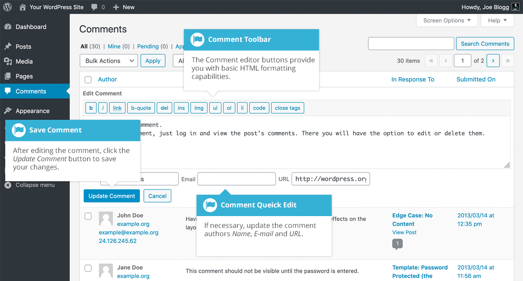Viewport: 523px width, 281px height.
Task: Go to the next page of comments
Action: pyautogui.click(x=493, y=61)
